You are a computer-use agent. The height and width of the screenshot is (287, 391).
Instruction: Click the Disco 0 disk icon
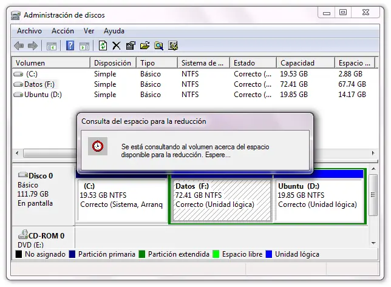[x=23, y=175]
